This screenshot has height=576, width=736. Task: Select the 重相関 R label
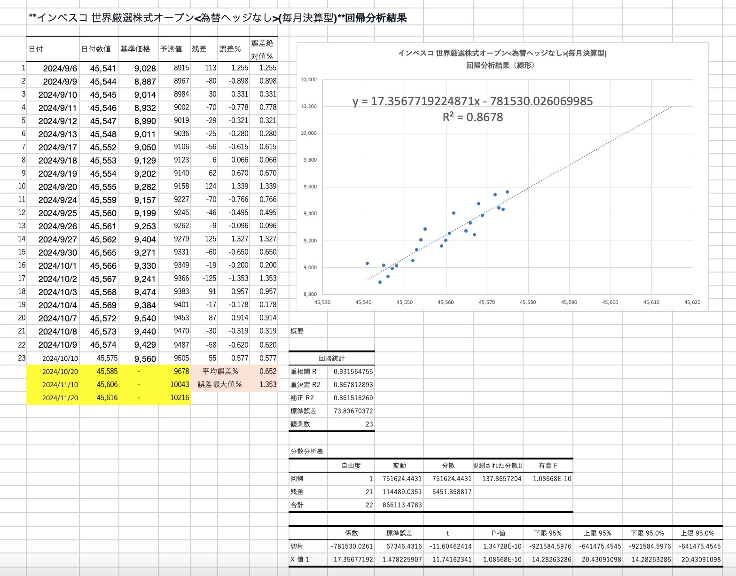tap(303, 372)
